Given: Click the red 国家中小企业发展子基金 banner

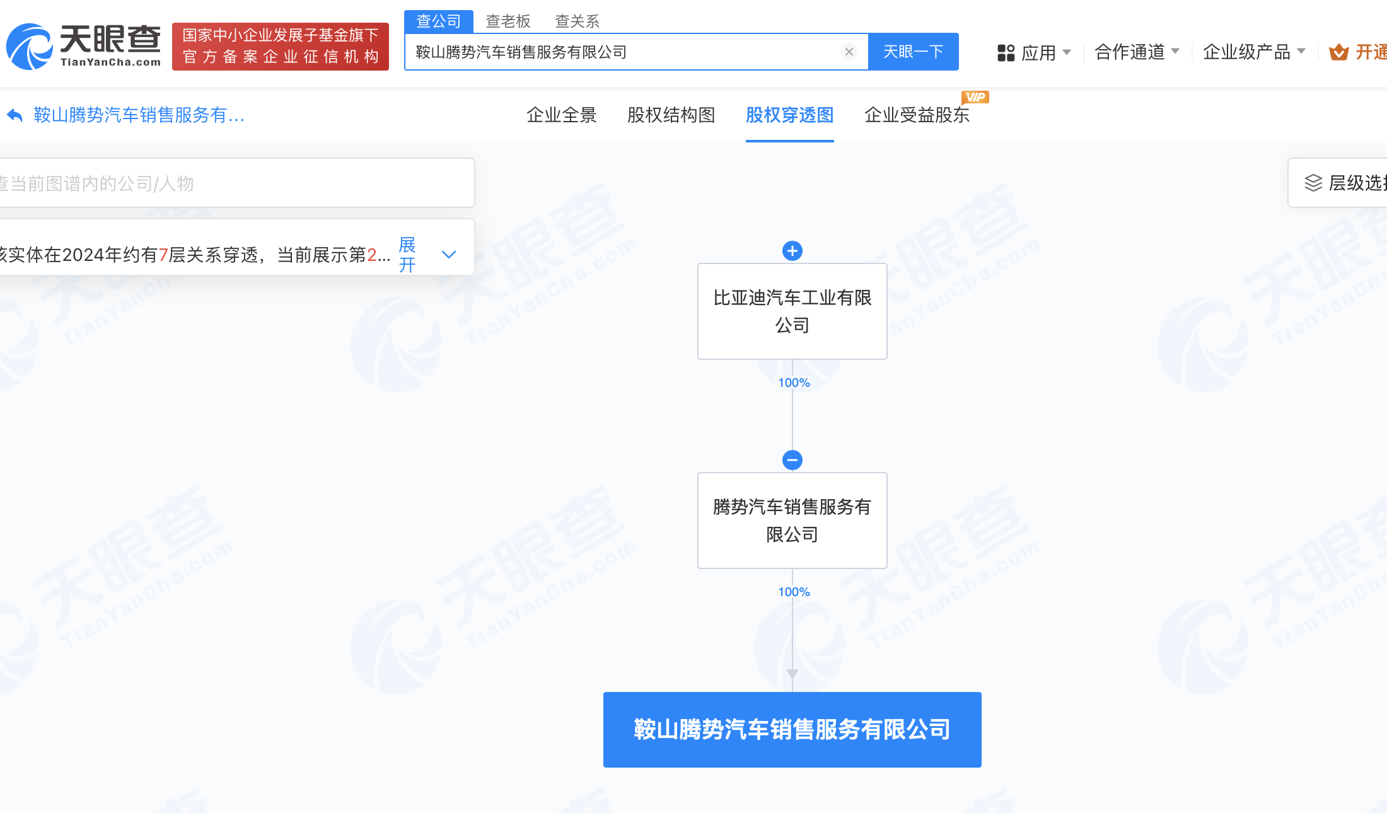Looking at the screenshot, I should [281, 47].
